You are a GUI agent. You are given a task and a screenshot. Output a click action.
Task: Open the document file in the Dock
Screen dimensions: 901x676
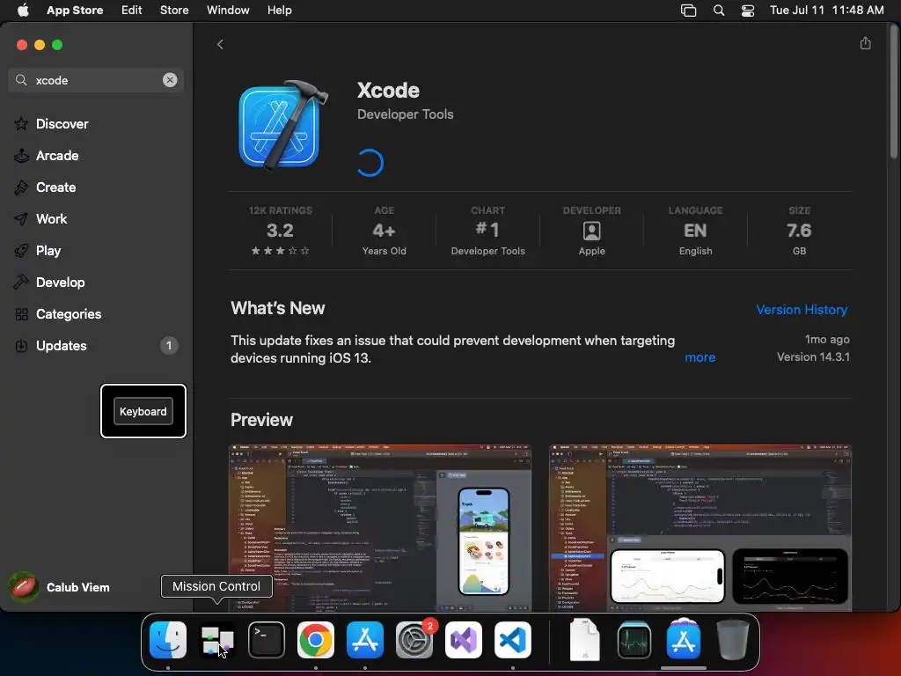[585, 640]
